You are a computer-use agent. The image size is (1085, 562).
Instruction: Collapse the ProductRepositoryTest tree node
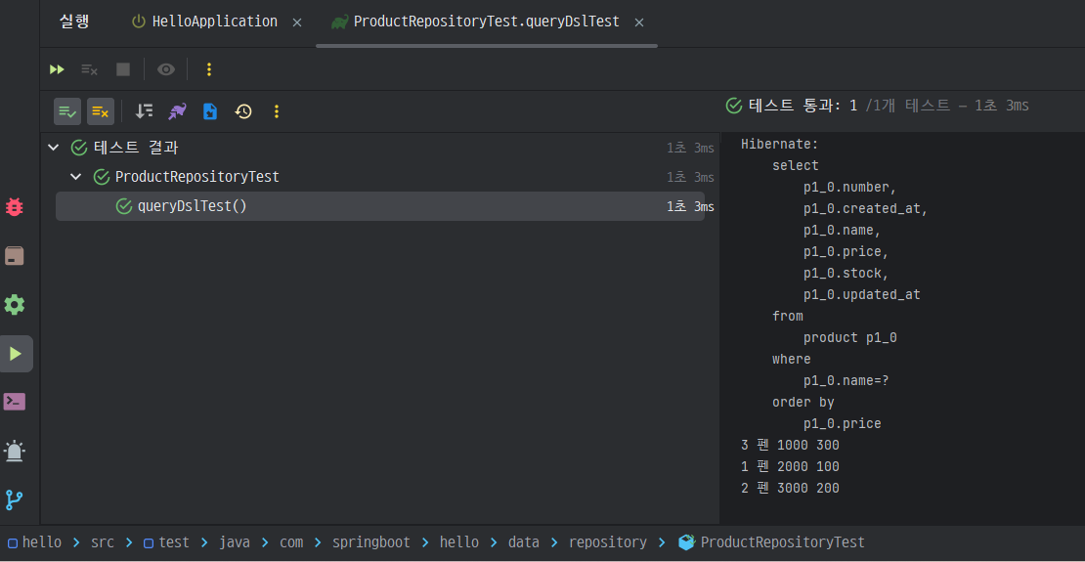coord(75,177)
